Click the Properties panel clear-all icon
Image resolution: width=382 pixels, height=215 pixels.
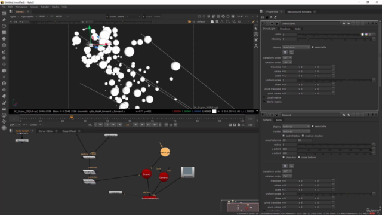click(271, 17)
